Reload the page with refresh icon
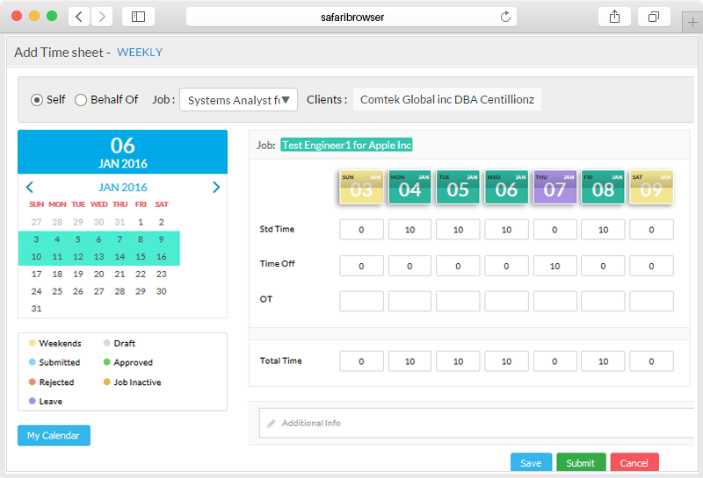 click(x=505, y=17)
